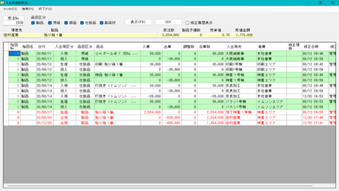The width and height of the screenshot is (339, 191).
Task: Click the 調整数 column header
Action: tap(189, 47)
